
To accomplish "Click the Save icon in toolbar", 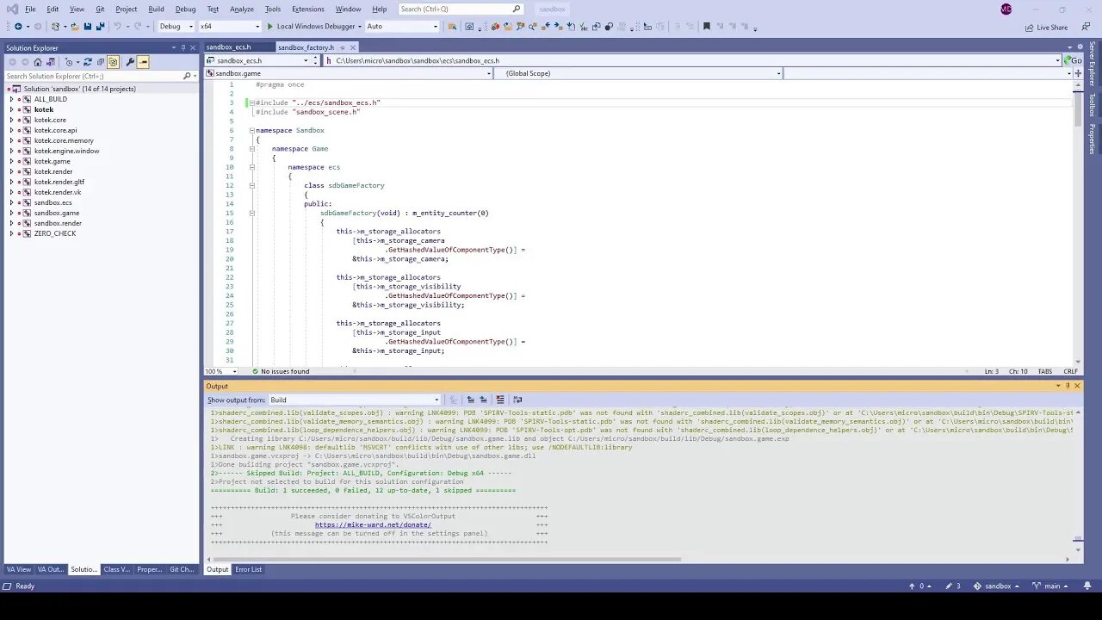I will 88,26.
